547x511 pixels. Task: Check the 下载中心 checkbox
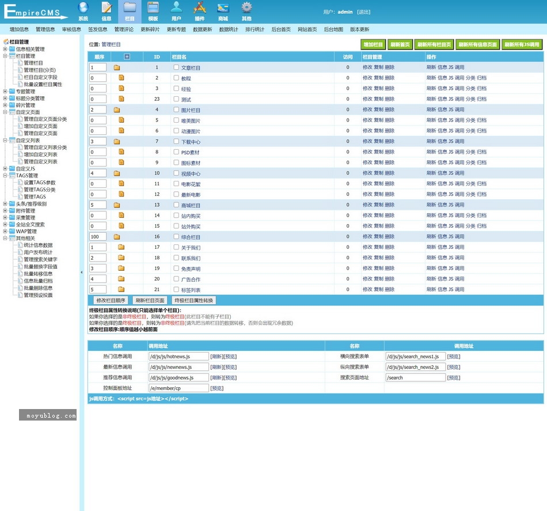pyautogui.click(x=176, y=141)
